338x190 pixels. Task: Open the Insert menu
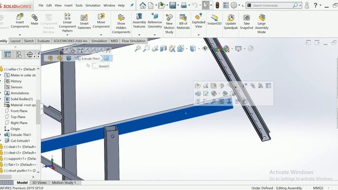(68, 5)
